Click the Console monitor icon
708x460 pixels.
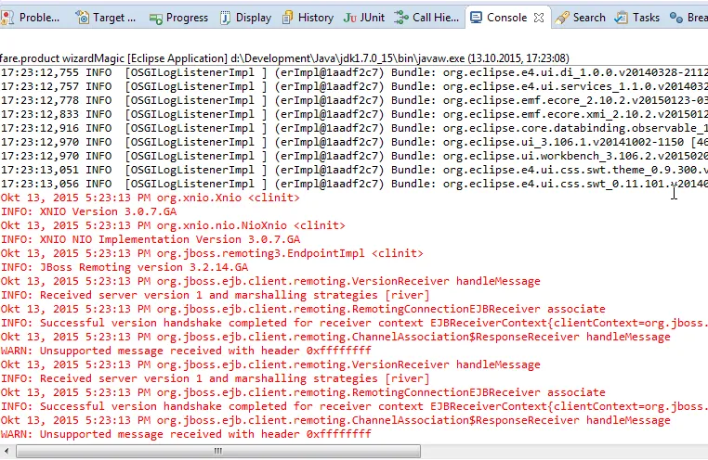(476, 18)
